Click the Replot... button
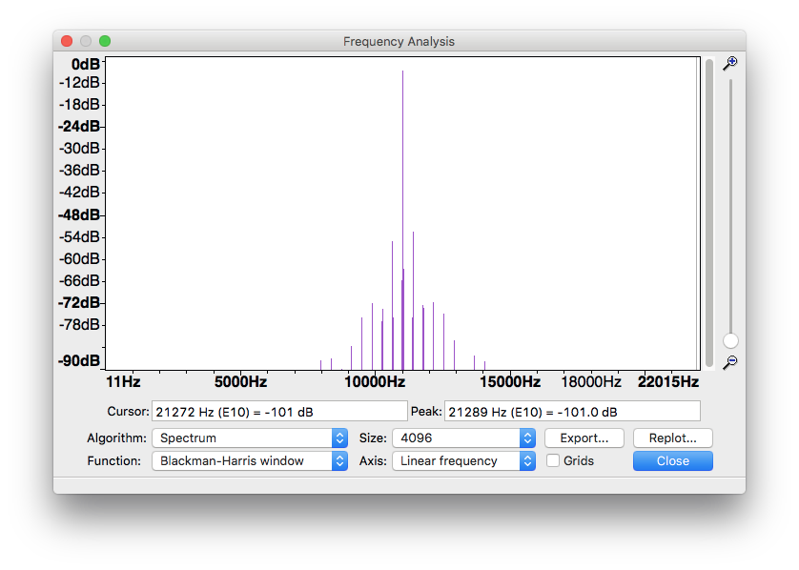The height and width of the screenshot is (570, 799). (x=672, y=438)
